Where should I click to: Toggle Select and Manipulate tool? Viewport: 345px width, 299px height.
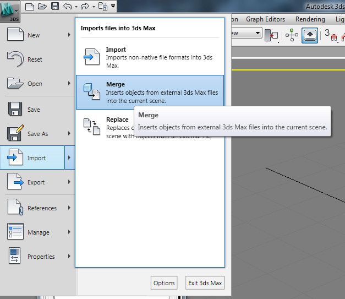(x=292, y=35)
